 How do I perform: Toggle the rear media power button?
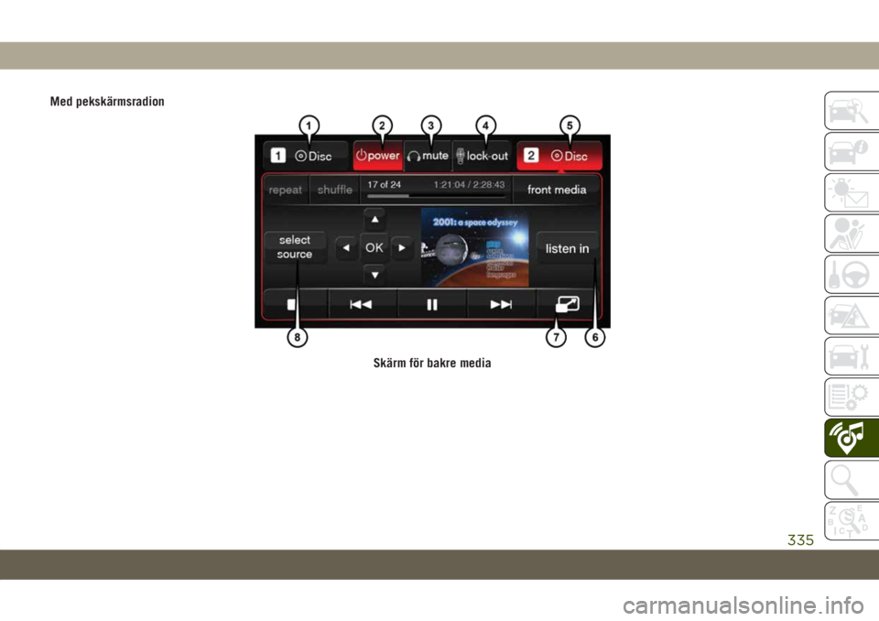378,156
